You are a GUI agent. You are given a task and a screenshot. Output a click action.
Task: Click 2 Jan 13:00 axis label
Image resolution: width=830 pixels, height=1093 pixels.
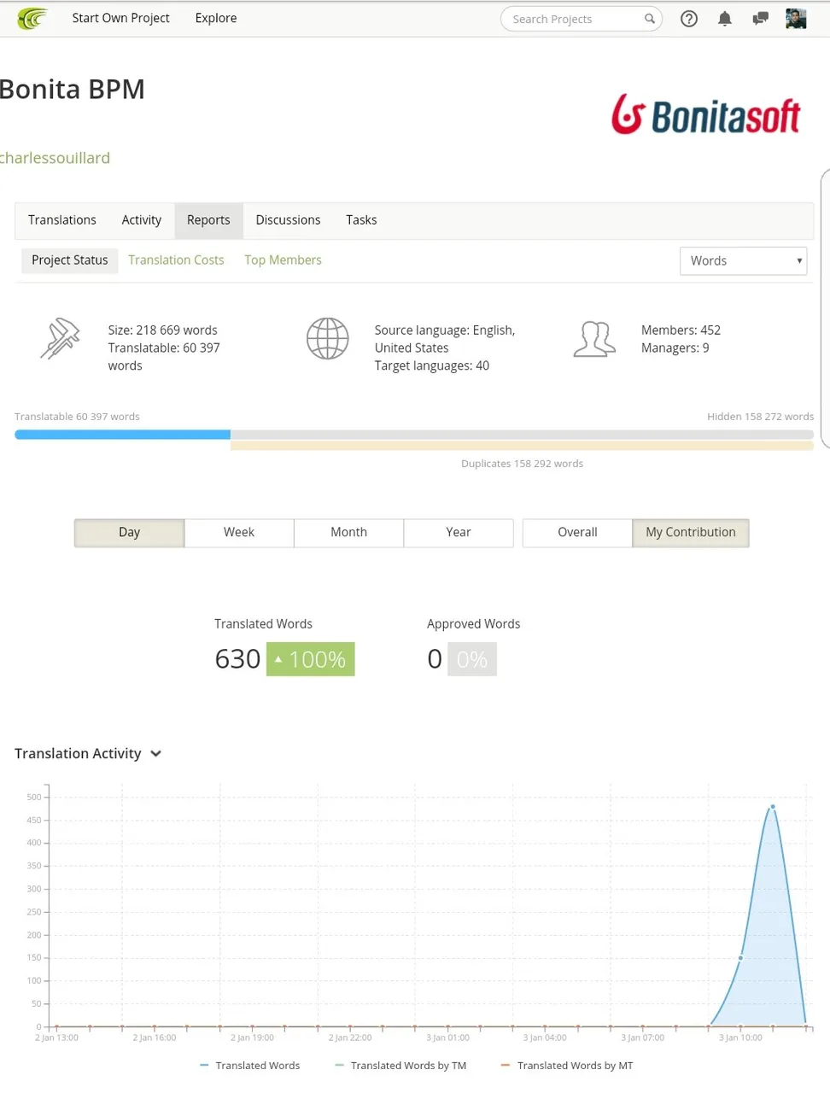[56, 1037]
